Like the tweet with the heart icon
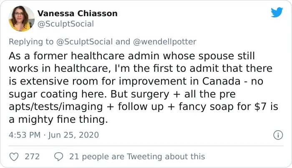This screenshot has width=292, height=168. [x=14, y=157]
